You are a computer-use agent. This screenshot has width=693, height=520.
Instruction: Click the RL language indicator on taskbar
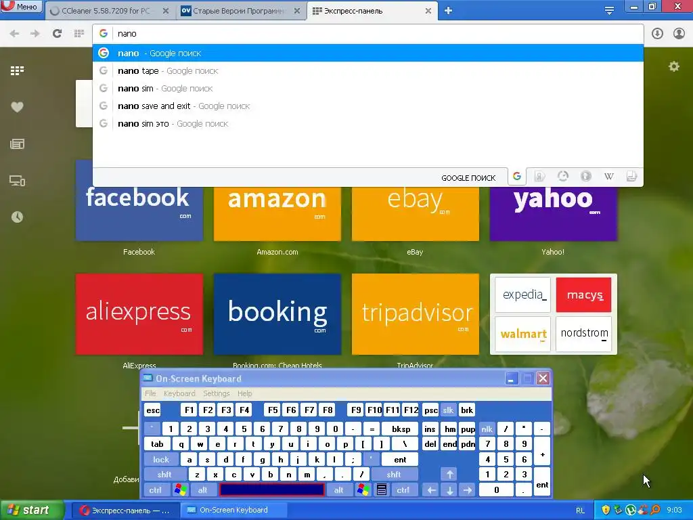580,511
